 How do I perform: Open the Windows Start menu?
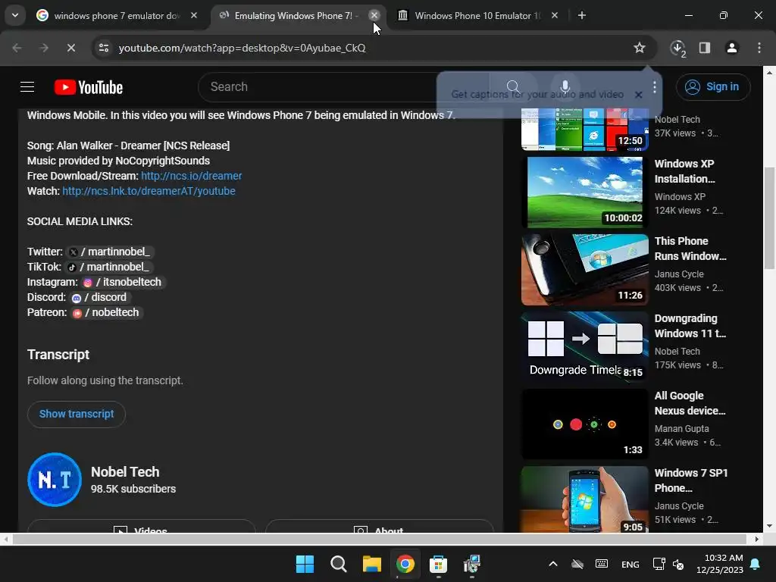[305, 564]
